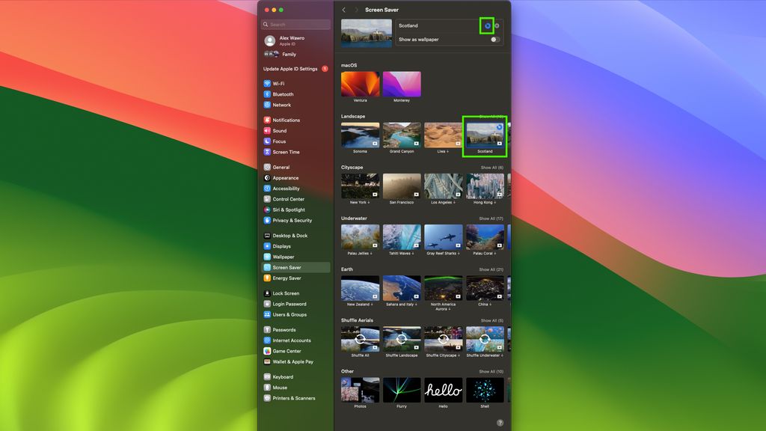Open Lock Screen settings

[x=285, y=293]
